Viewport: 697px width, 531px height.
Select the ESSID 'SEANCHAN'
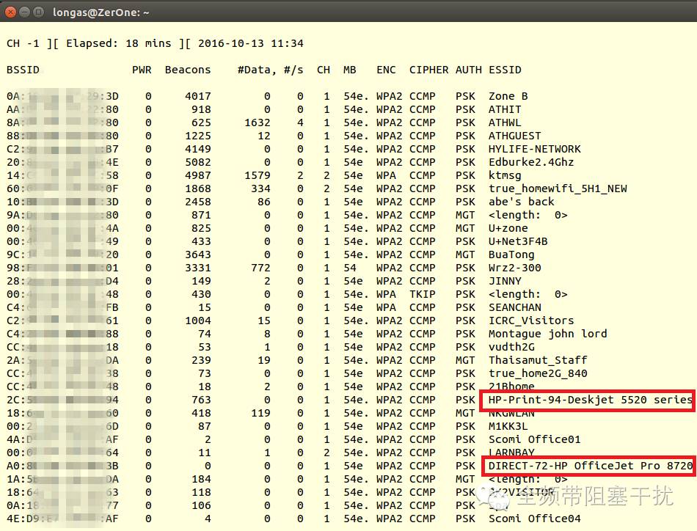click(515, 307)
